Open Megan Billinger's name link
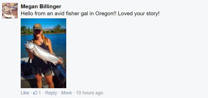This screenshot has width=208, height=98. coord(41,6)
